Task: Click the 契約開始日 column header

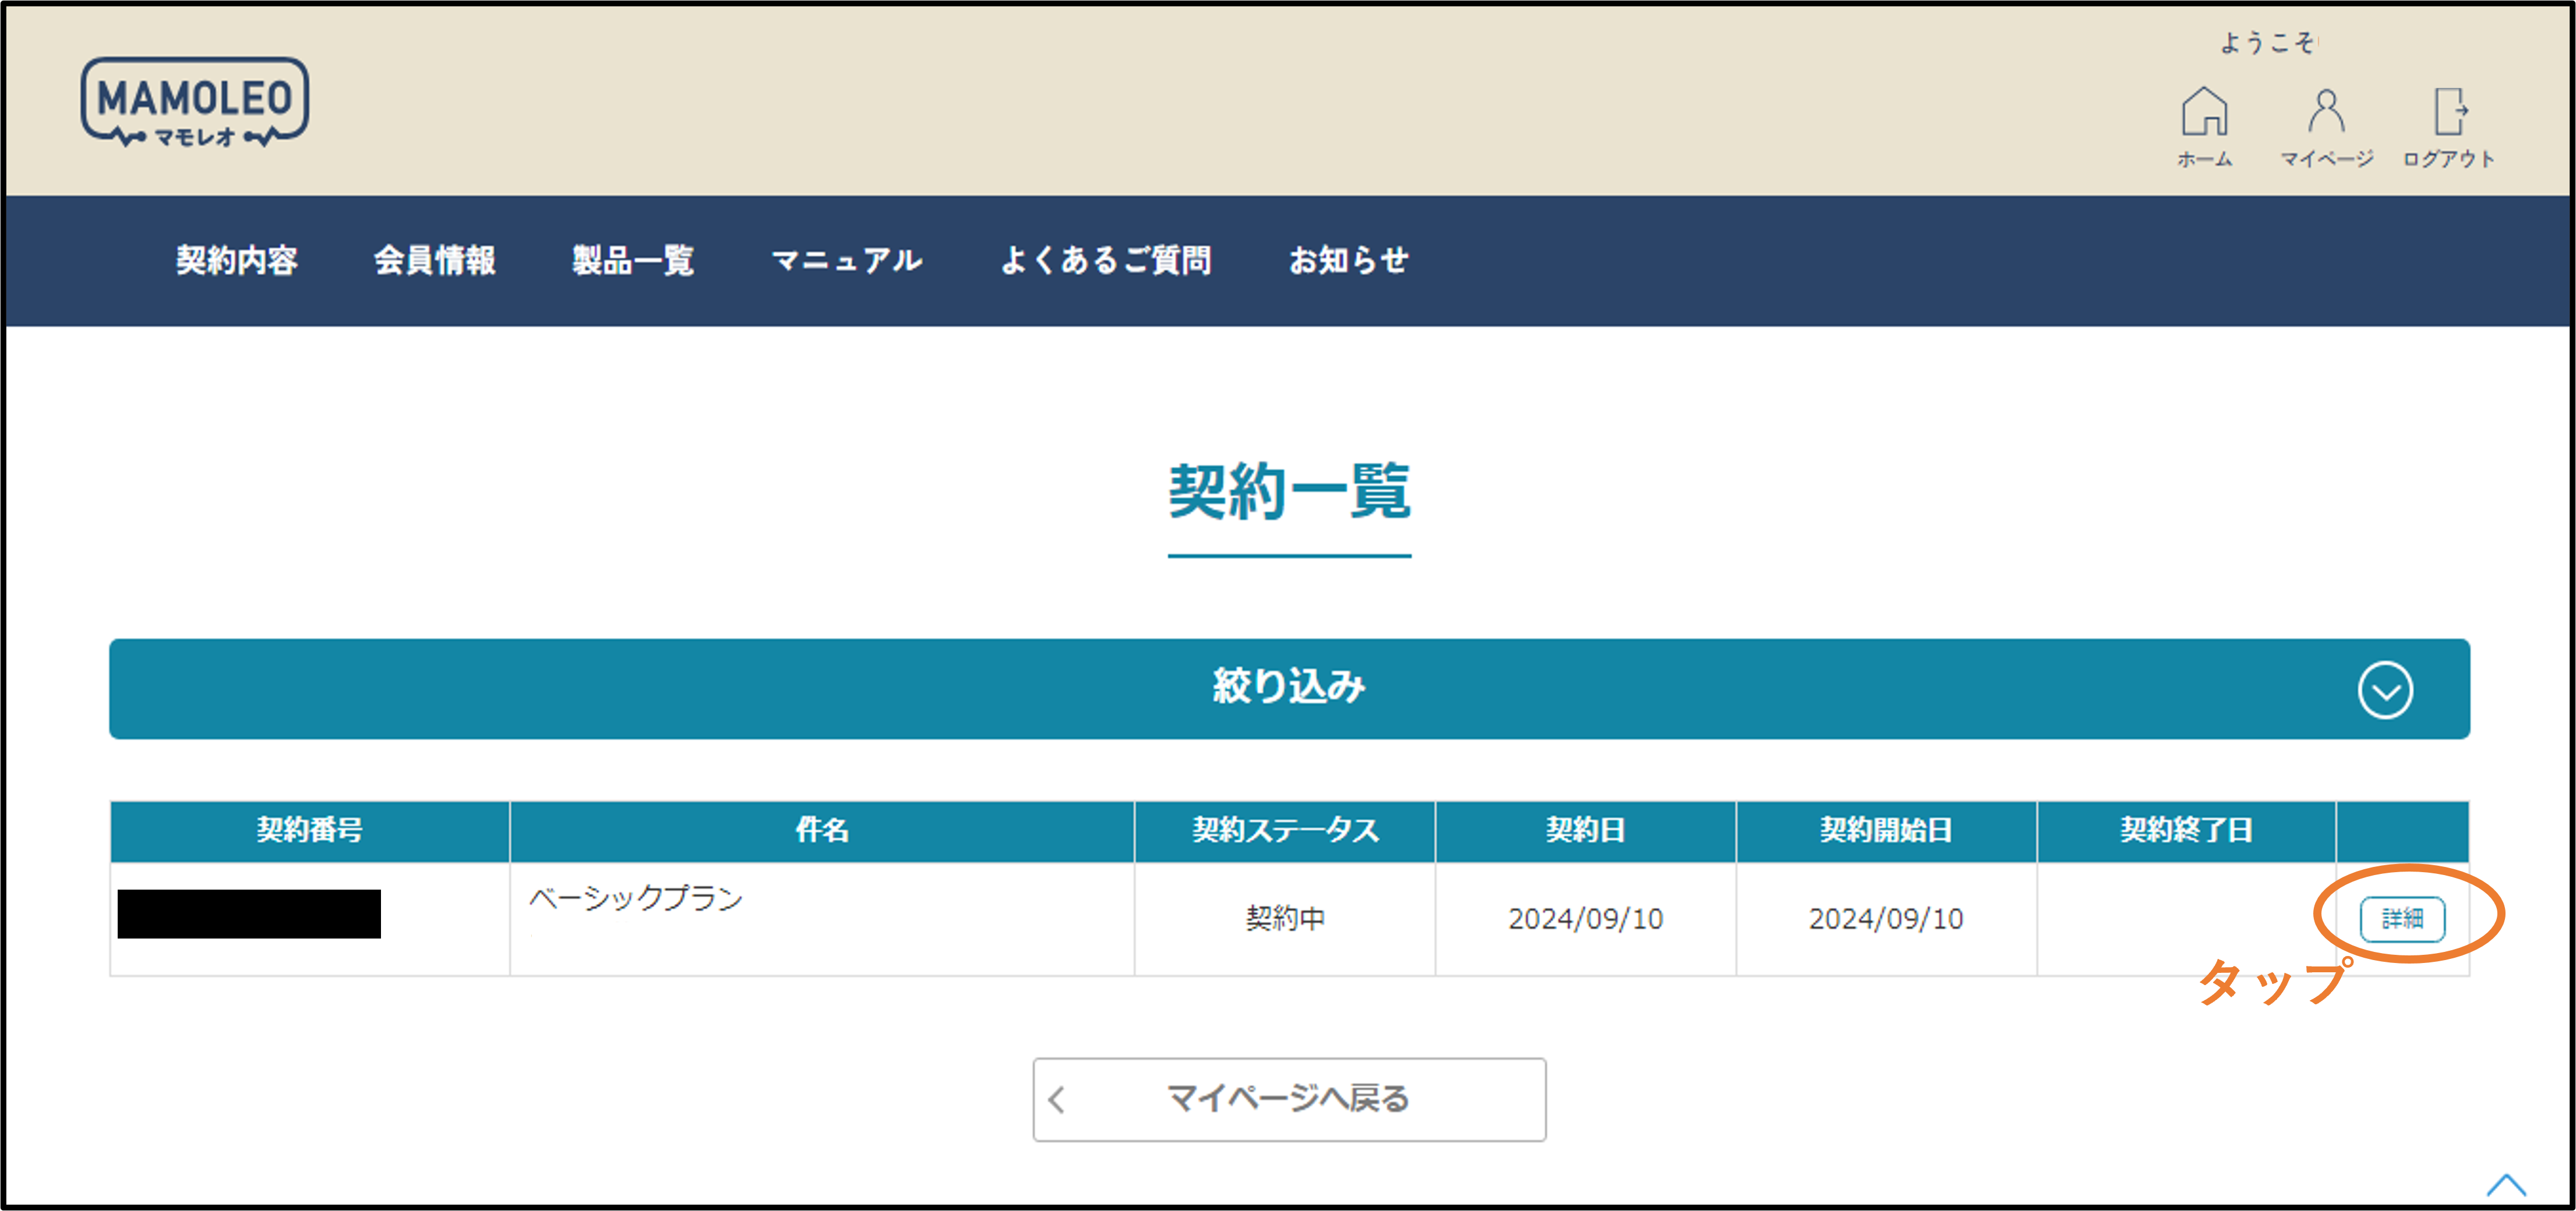Action: point(1886,829)
